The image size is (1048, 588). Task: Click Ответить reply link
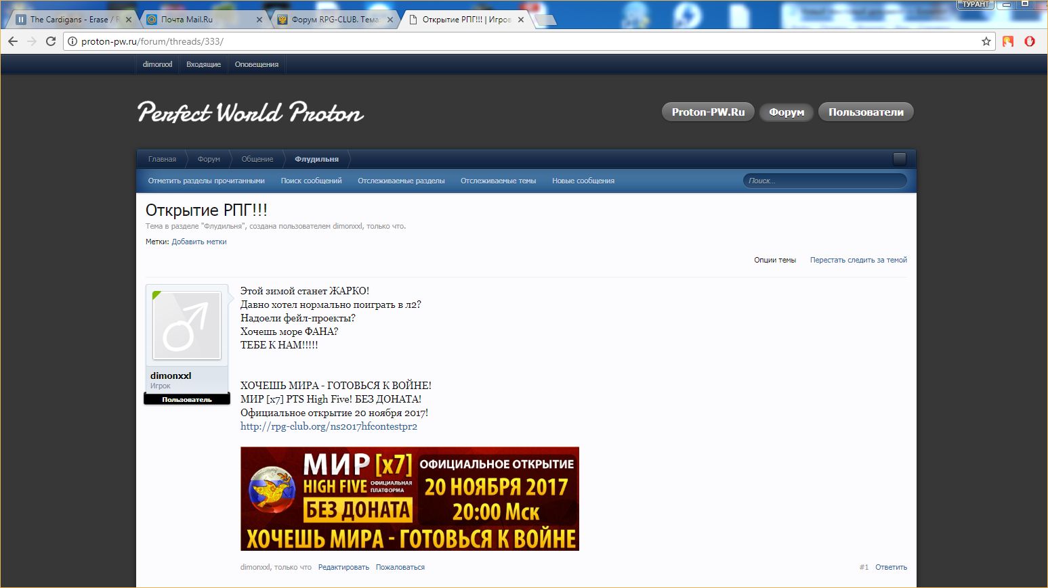tap(891, 567)
